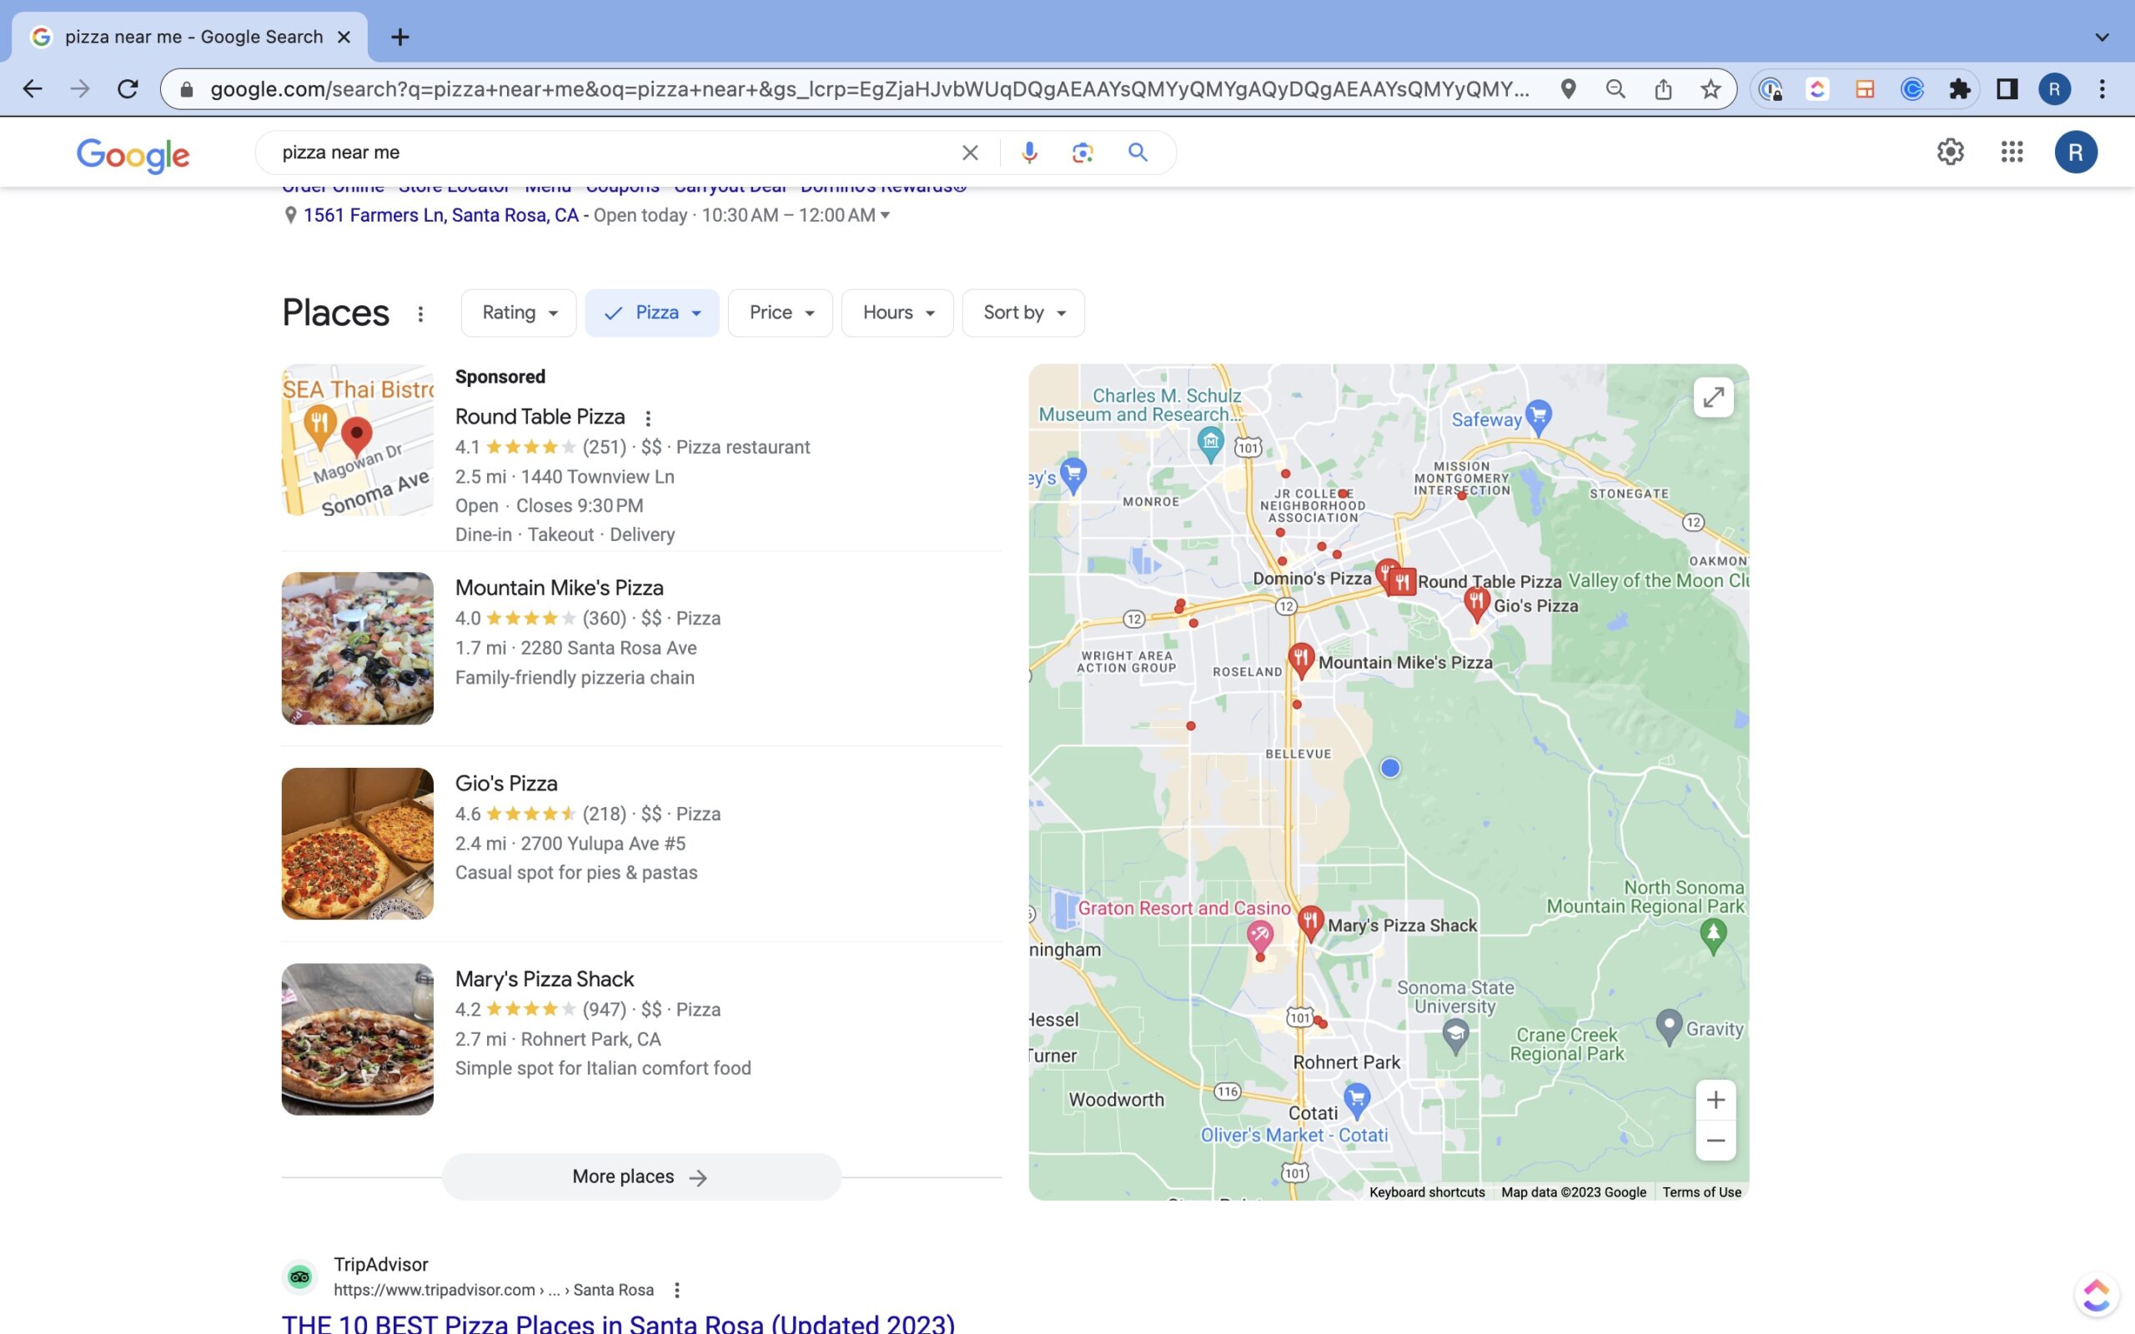Click the Mountain Mike's pizza photo
Screen dimensions: 2135x1334
pyautogui.click(x=357, y=649)
